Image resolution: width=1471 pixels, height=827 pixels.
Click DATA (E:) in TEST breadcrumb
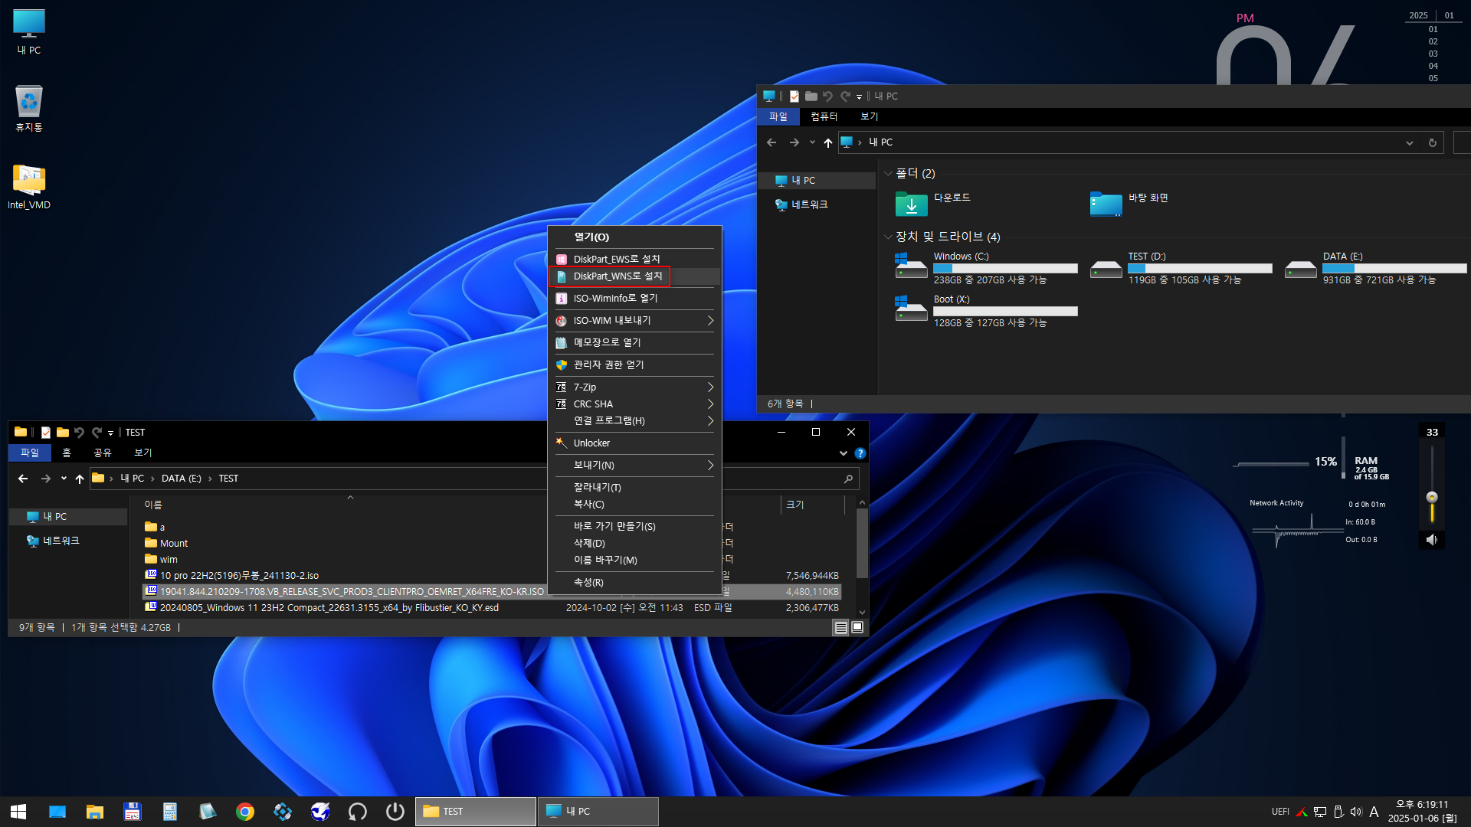(182, 479)
